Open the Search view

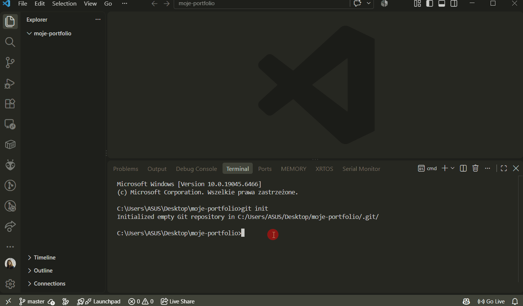10,42
